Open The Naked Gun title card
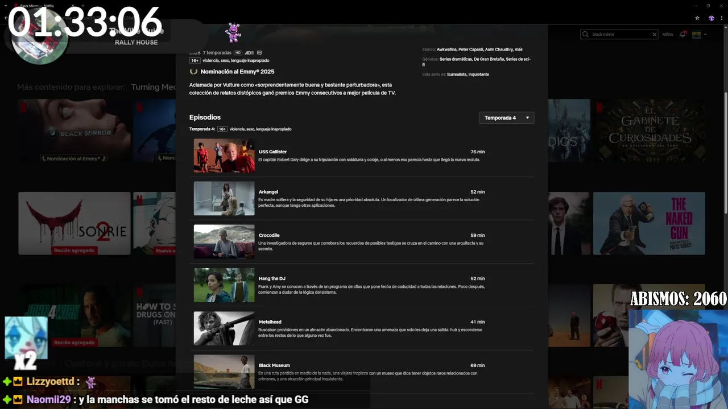728x409 pixels. 649,223
